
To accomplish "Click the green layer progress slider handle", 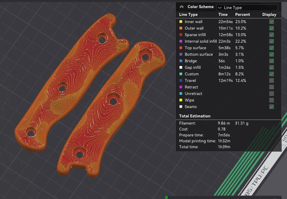I will tap(166, 197).
